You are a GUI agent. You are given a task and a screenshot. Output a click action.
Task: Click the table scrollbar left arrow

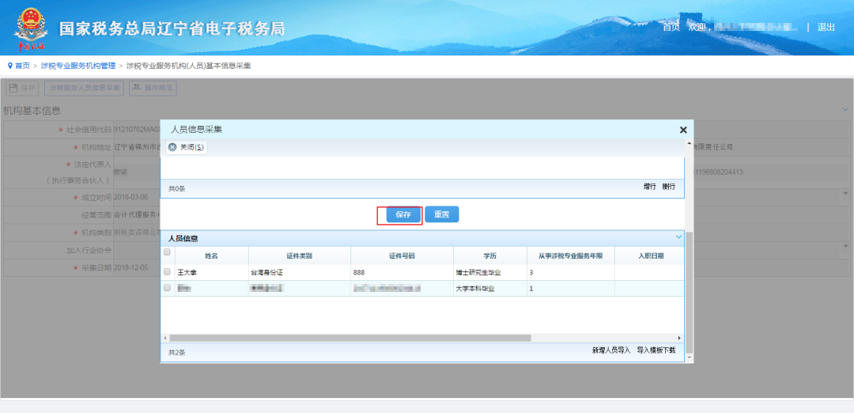click(166, 338)
